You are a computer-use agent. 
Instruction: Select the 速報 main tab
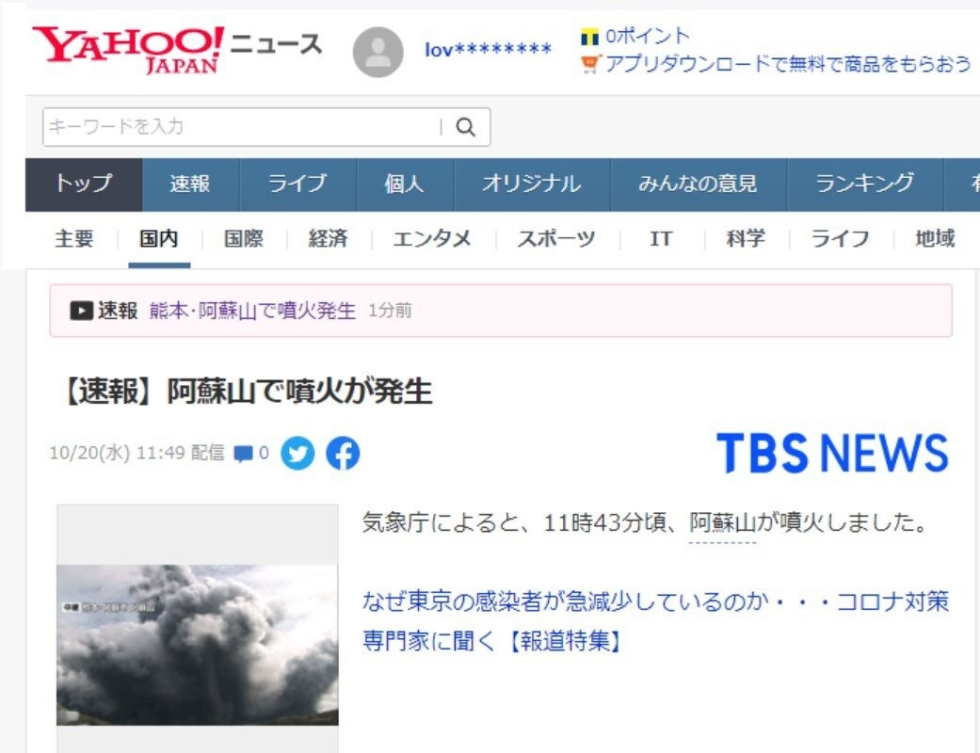pyautogui.click(x=190, y=184)
